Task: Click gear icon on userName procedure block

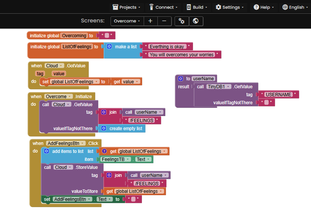Action: coord(181,79)
